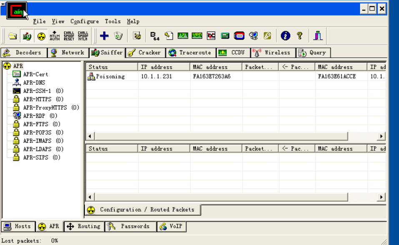Switch to the Cracker tab
This screenshot has width=399, height=245.
coord(145,53)
